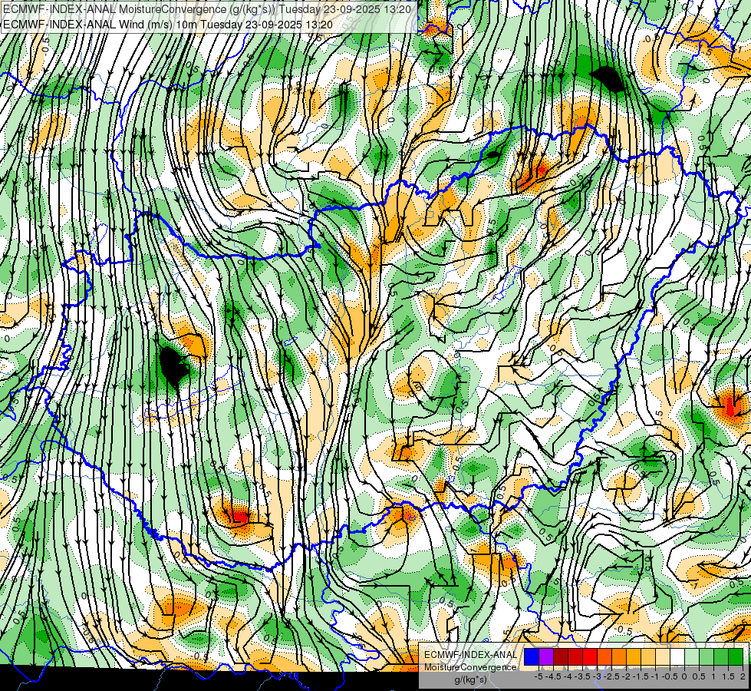Click the -1.5 legend scale value
The width and height of the screenshot is (751, 691).
tap(641, 676)
